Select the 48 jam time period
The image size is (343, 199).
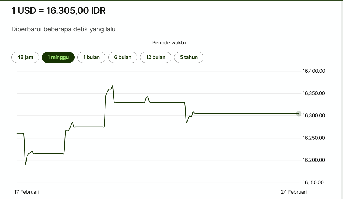[x=25, y=57]
